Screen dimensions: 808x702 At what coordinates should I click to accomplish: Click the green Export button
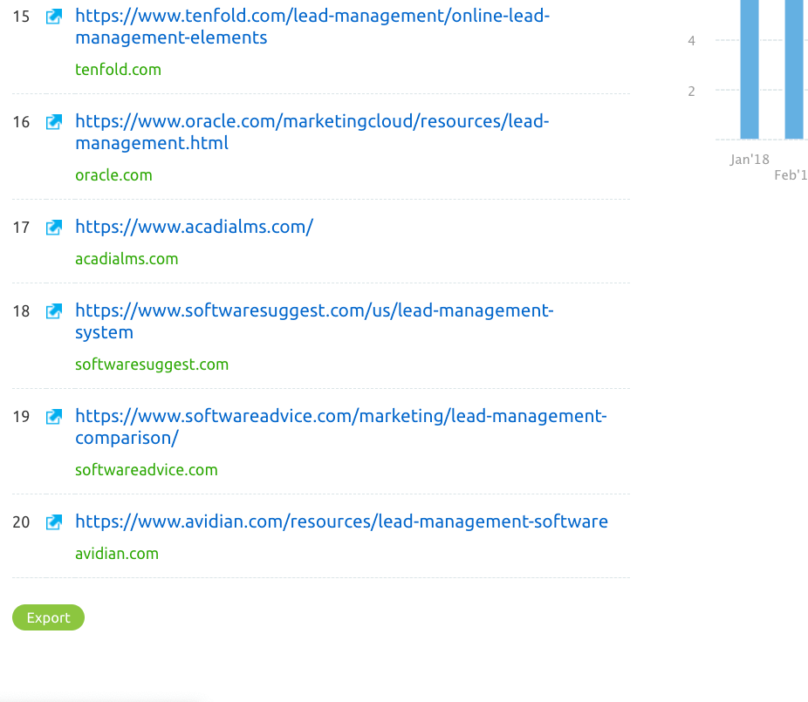49,617
